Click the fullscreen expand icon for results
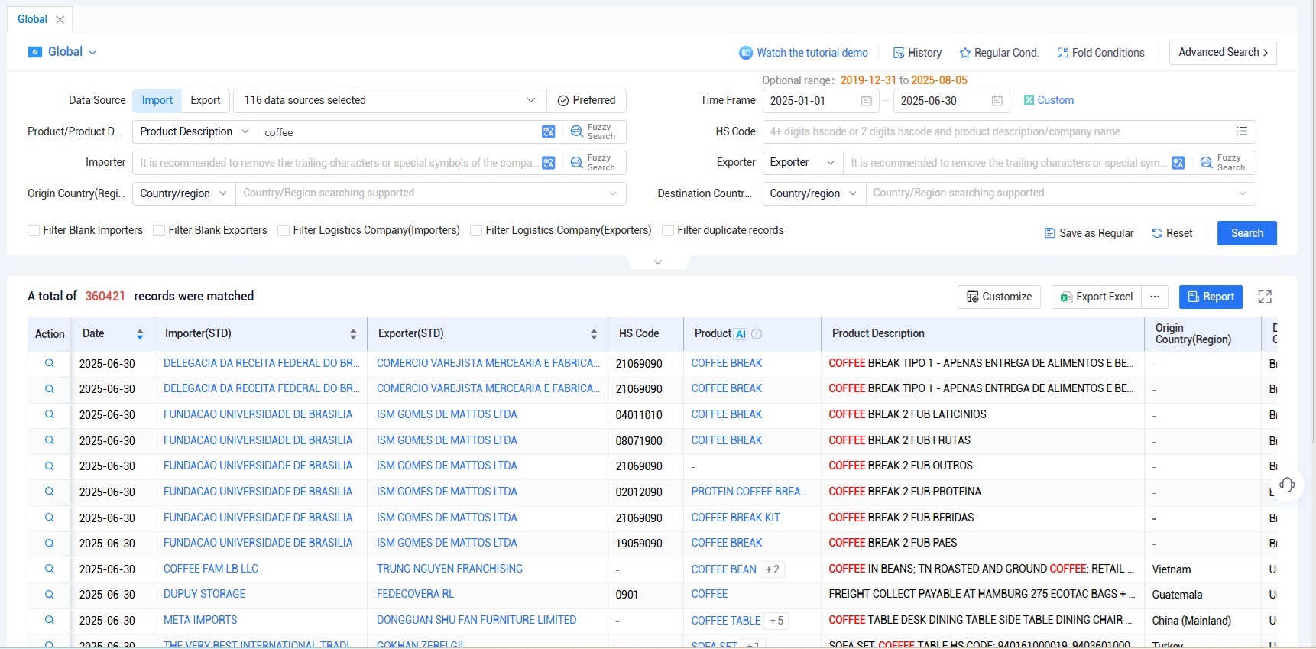1316x649 pixels. pos(1265,297)
